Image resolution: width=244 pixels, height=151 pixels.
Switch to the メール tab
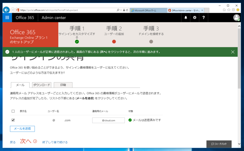(20, 85)
